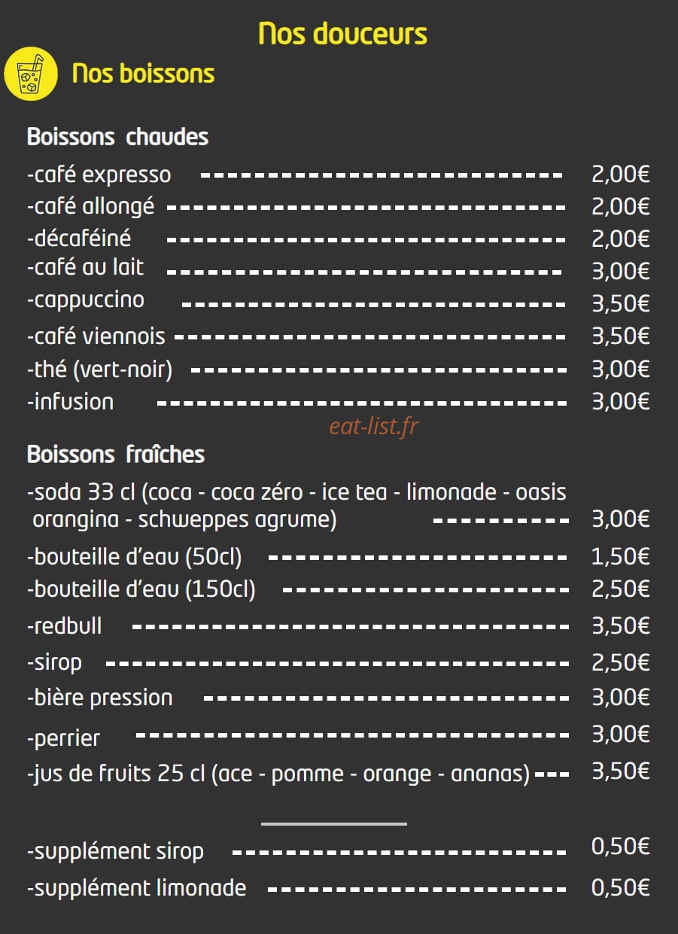This screenshot has height=934, width=678.
Task: Click the Nos boissons title
Action: click(143, 74)
